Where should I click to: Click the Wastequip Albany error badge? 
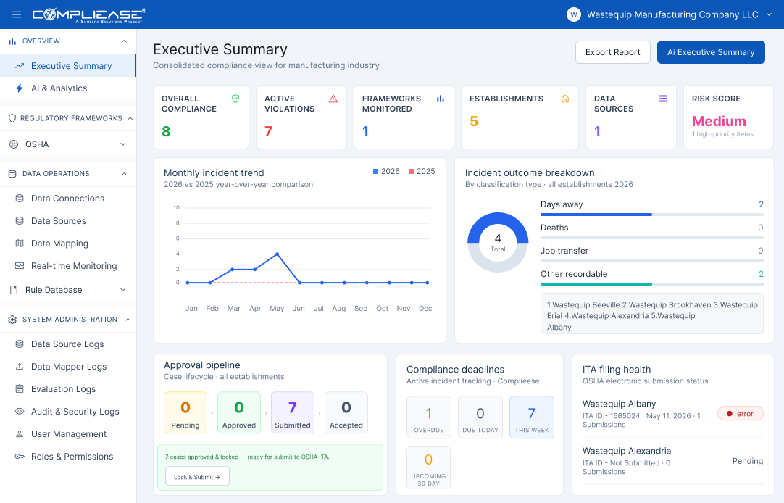click(740, 414)
